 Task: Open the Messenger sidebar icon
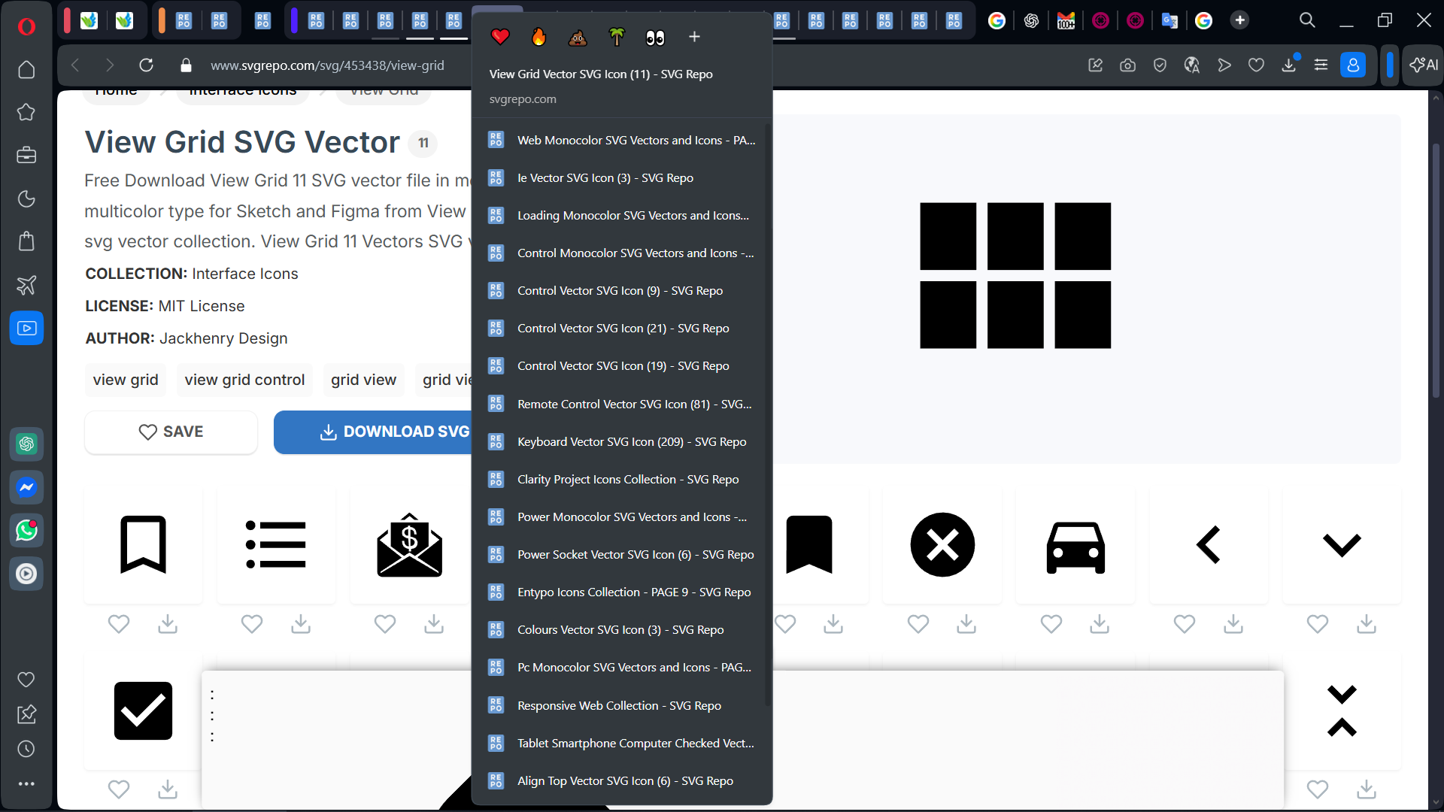click(x=26, y=487)
